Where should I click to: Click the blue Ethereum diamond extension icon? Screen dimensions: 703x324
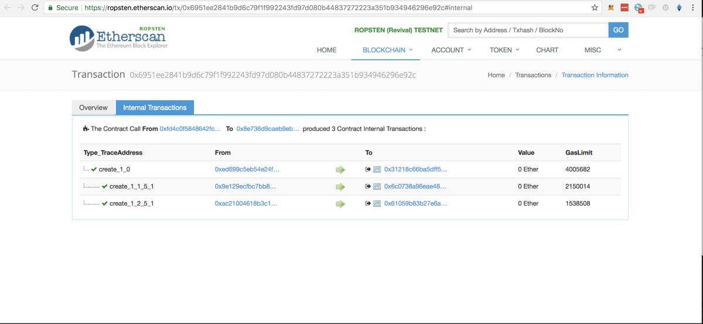pyautogui.click(x=679, y=8)
